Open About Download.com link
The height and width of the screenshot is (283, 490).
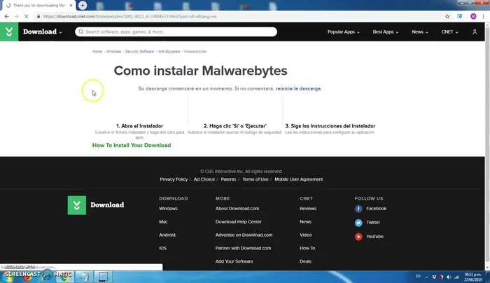(237, 209)
